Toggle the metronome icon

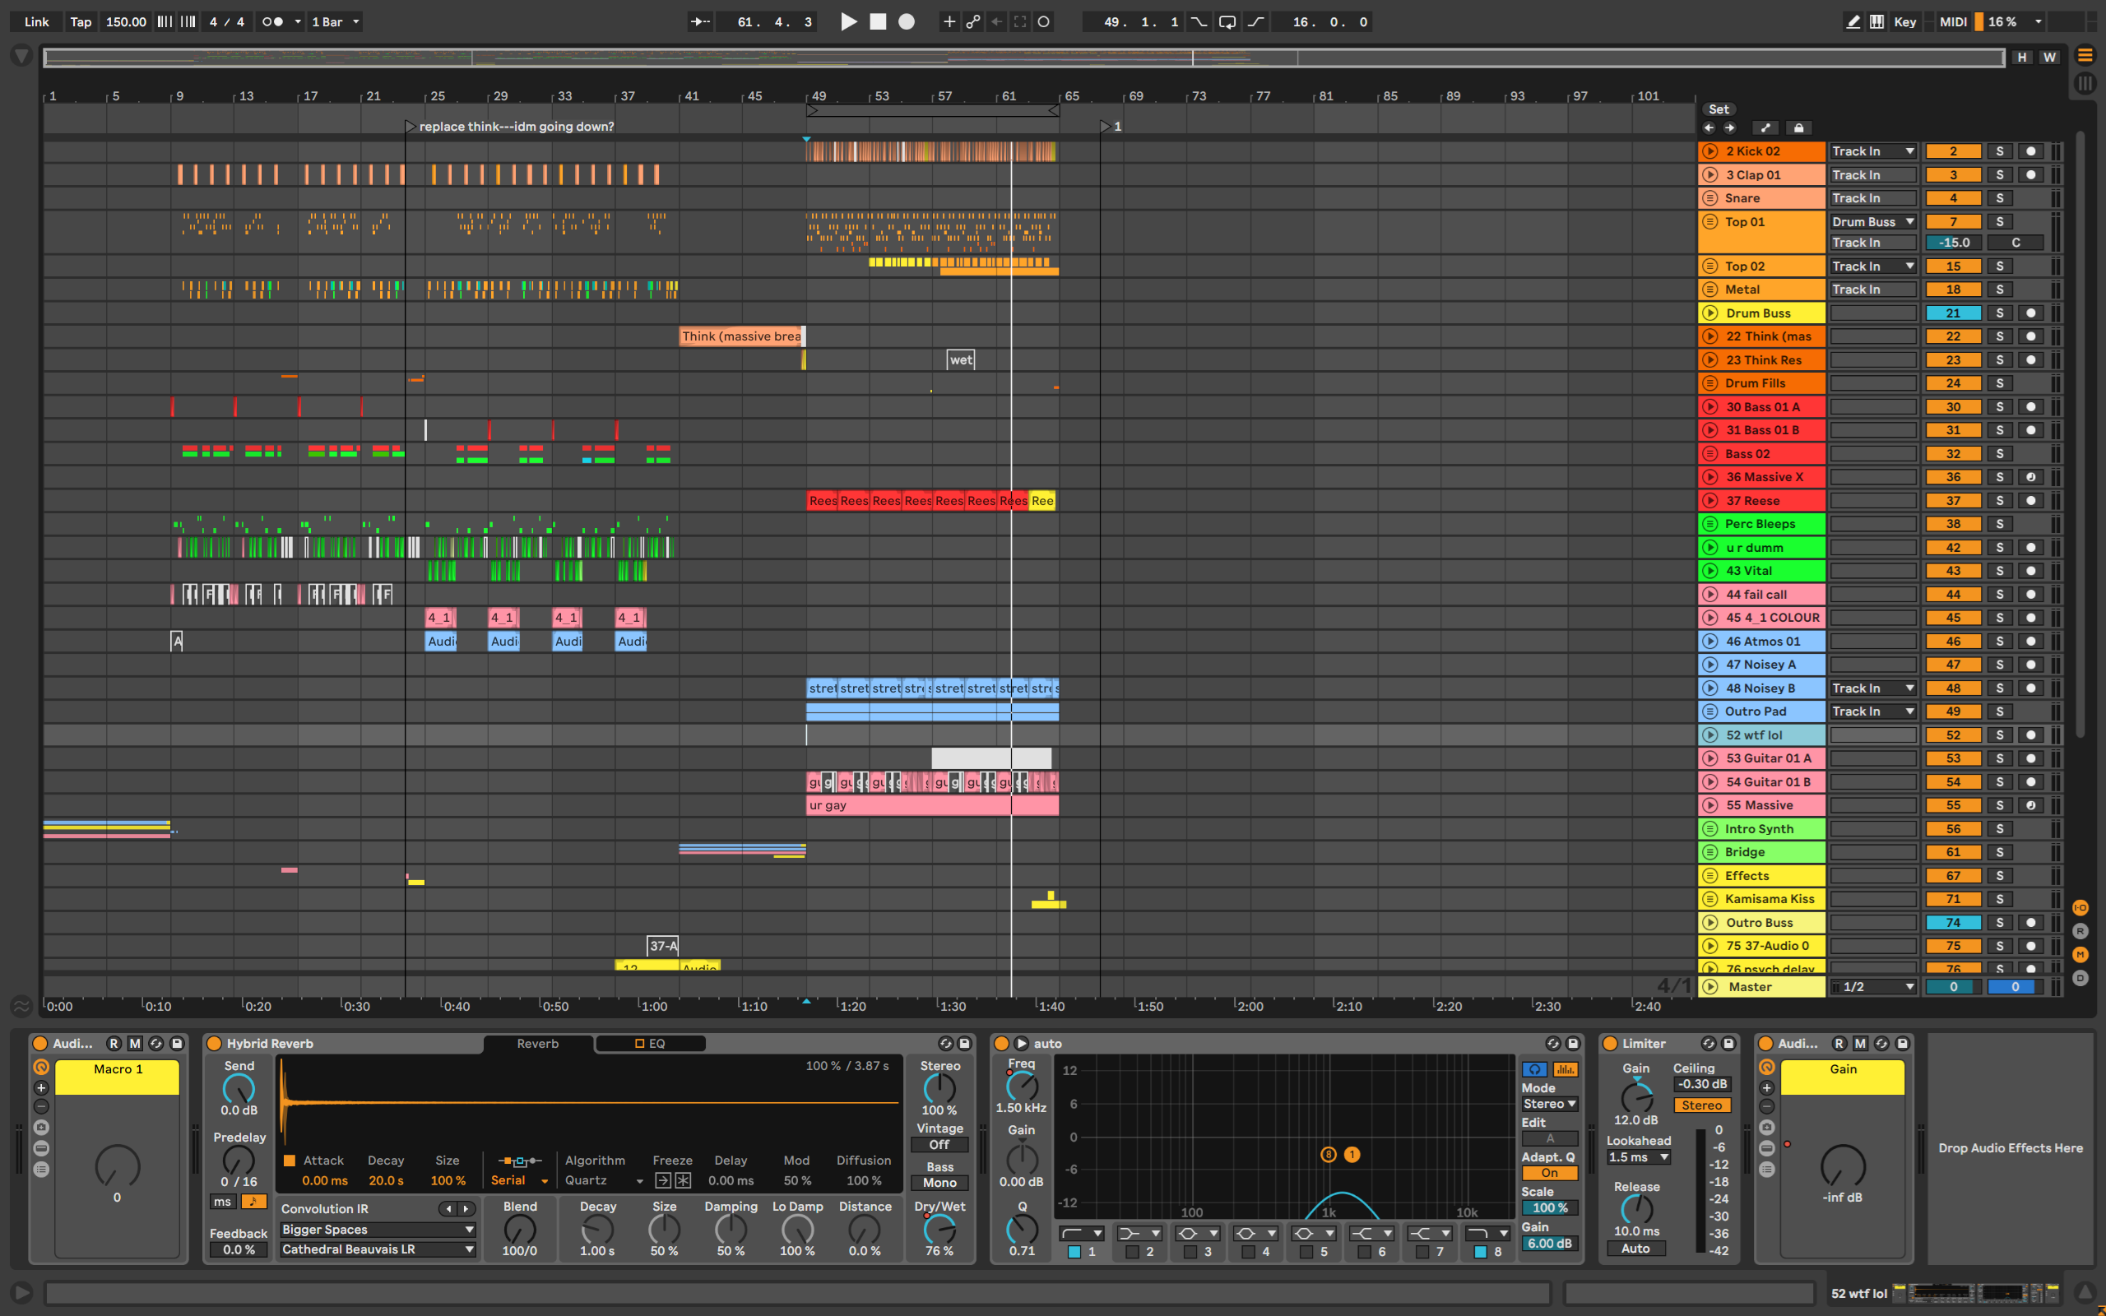272,21
